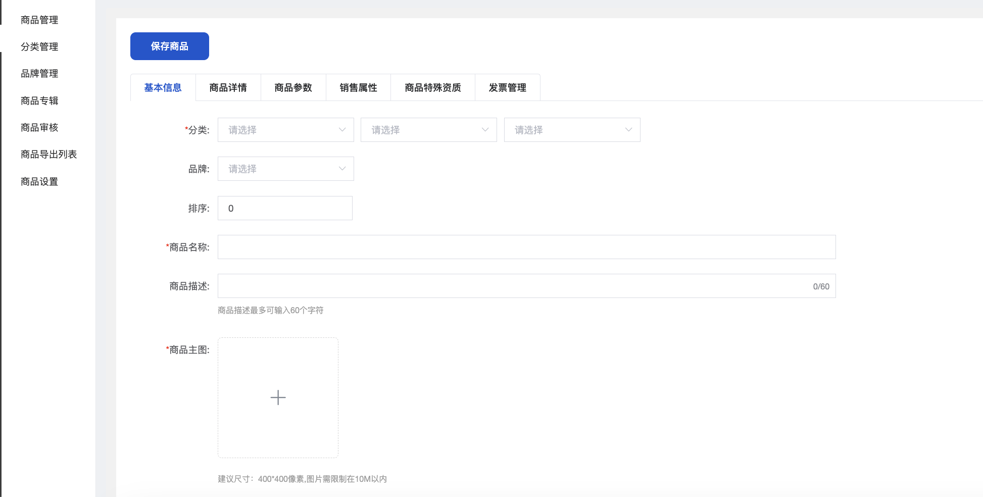Select the 基本信息 tab
This screenshot has width=983, height=497.
click(163, 88)
